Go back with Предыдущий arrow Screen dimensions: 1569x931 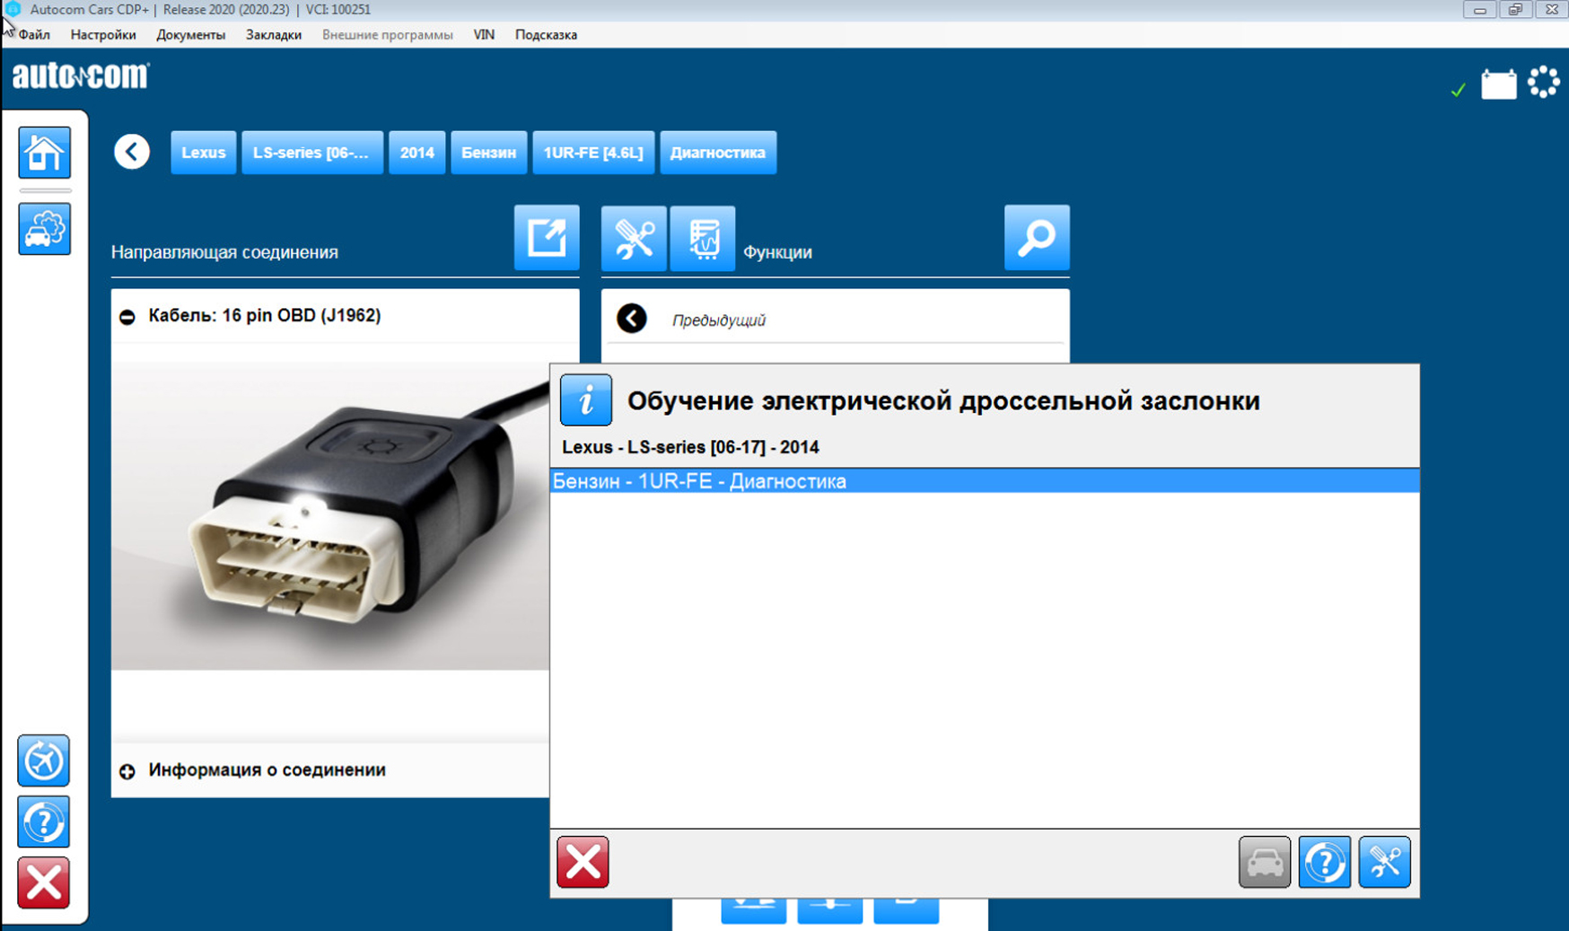point(632,319)
